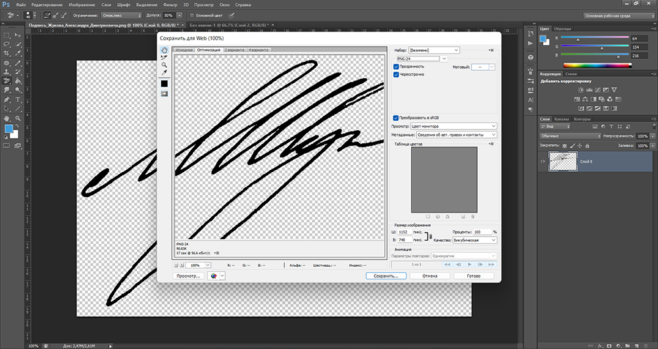This screenshot has height=349, width=658.
Task: Toggle Преобразовать в sRGB checkbox
Action: tap(396, 118)
